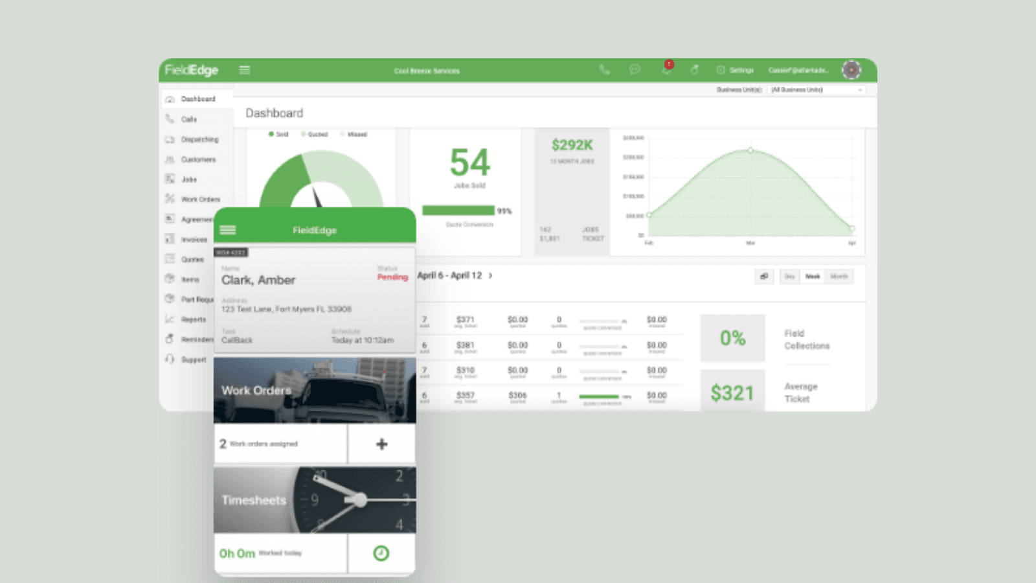This screenshot has height=583, width=1036.
Task: Click the CallBack task text
Action: tap(237, 340)
